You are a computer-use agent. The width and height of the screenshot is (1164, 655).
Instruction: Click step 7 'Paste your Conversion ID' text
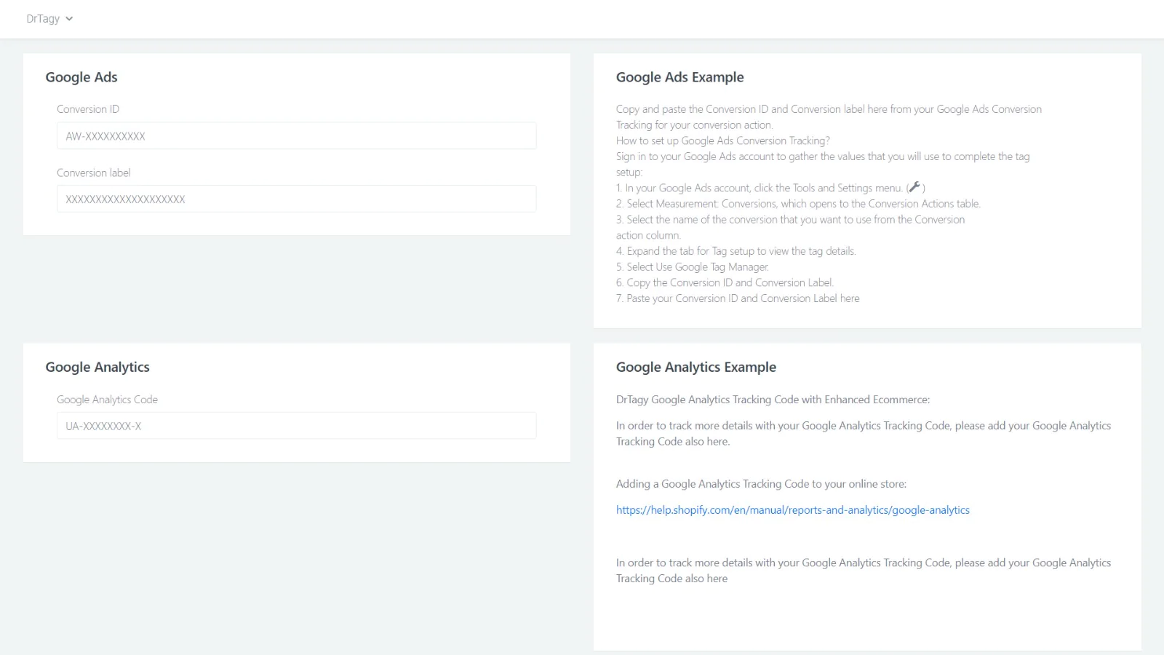pyautogui.click(x=738, y=298)
